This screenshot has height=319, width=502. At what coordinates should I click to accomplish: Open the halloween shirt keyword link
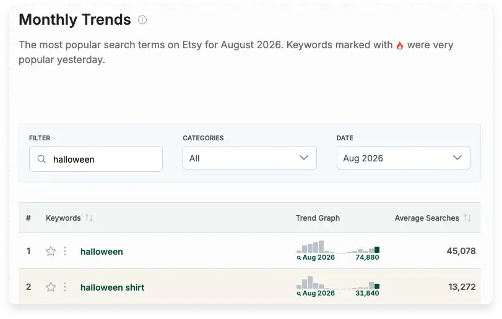pos(112,287)
